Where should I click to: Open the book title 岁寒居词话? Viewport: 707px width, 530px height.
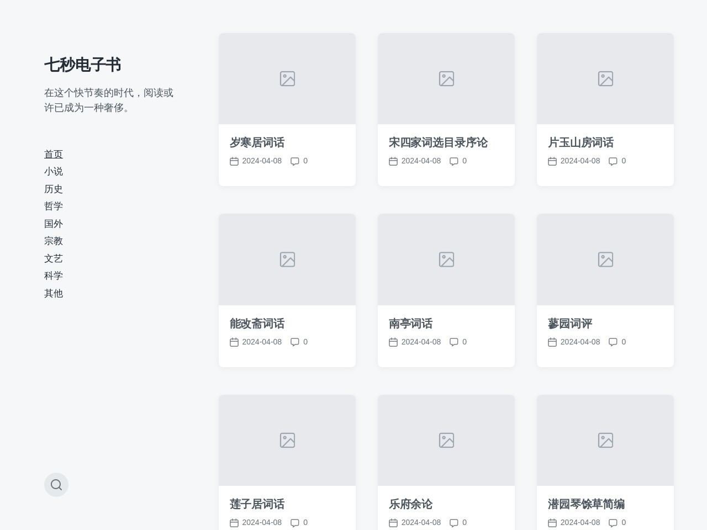[x=257, y=142]
